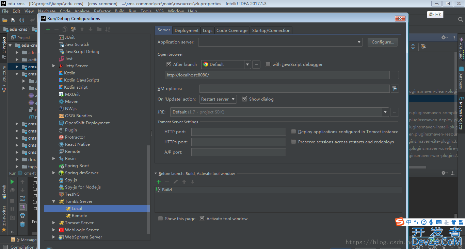Enable Deploy applications configured in Tomcat instance
The height and width of the screenshot is (249, 465).
coord(293,131)
